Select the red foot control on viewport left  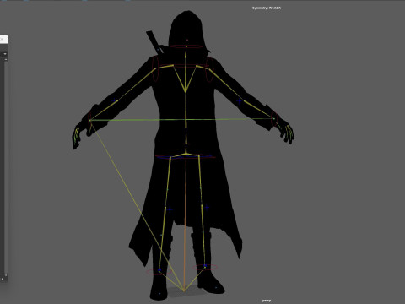(159, 272)
